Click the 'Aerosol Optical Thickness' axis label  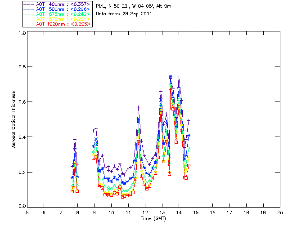[x=13, y=119]
